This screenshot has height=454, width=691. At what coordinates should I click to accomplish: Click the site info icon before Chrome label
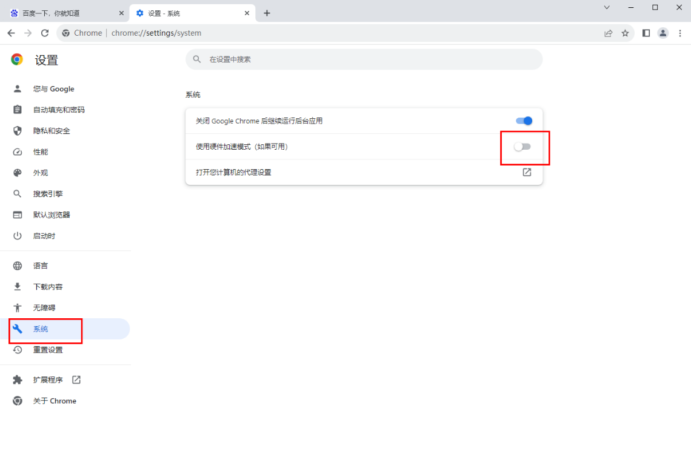(65, 33)
